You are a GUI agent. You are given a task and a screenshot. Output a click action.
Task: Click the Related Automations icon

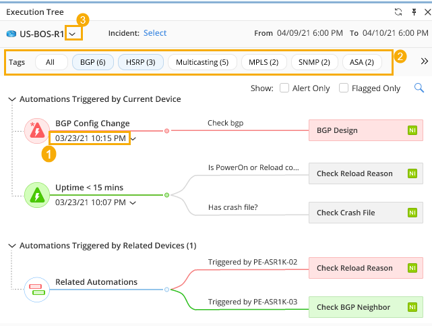35,289
